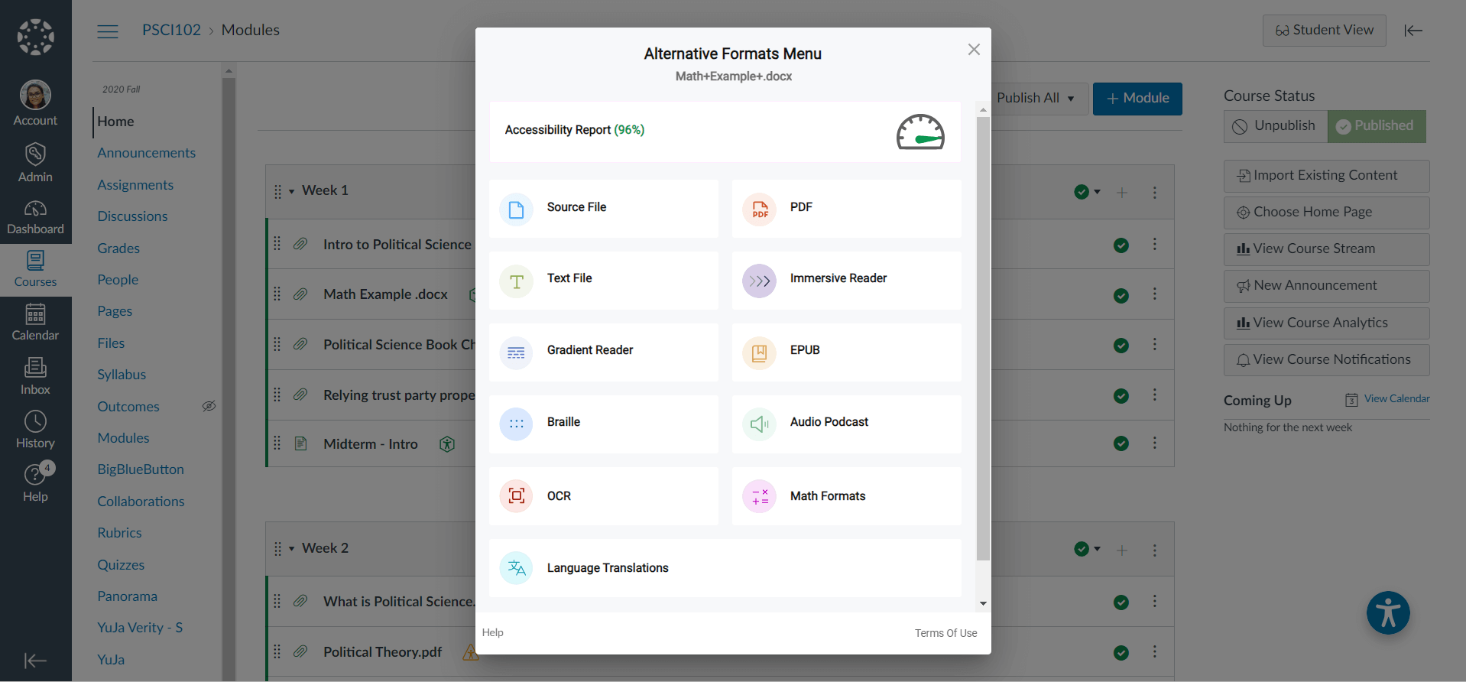1466x682 pixels.
Task: Choose the Audio Podcast format
Action: tap(847, 424)
